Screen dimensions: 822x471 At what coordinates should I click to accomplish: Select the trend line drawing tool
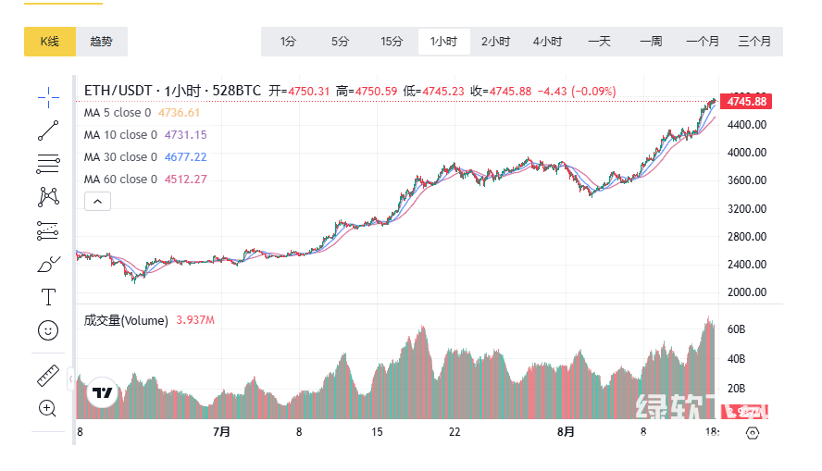[x=48, y=130]
